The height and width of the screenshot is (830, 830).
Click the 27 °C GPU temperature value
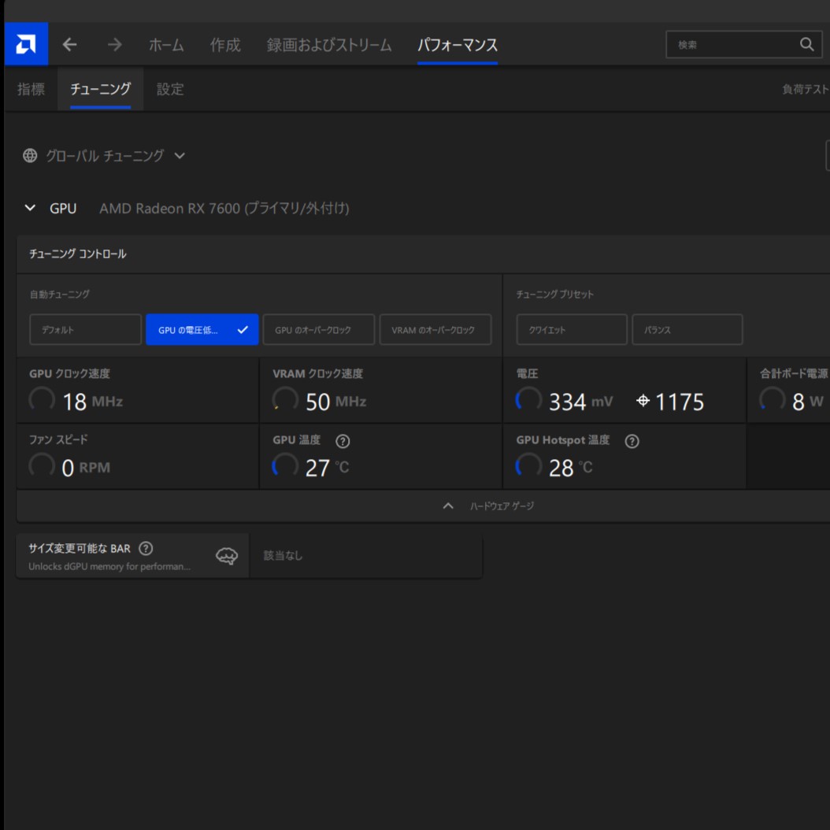click(327, 468)
